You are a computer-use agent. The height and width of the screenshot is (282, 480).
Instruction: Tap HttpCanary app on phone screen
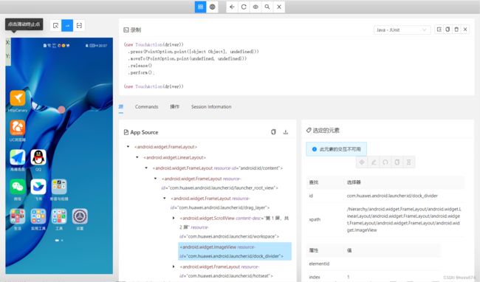[18, 98]
